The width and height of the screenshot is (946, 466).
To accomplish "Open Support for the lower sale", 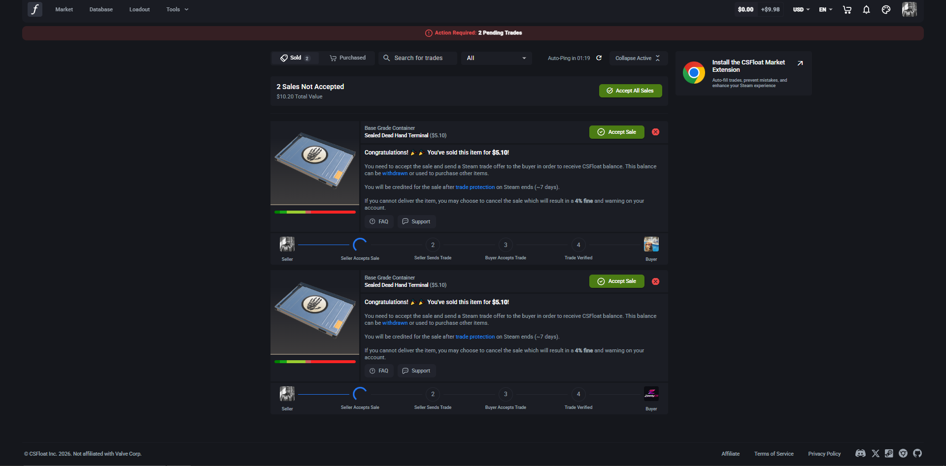I will click(x=416, y=371).
